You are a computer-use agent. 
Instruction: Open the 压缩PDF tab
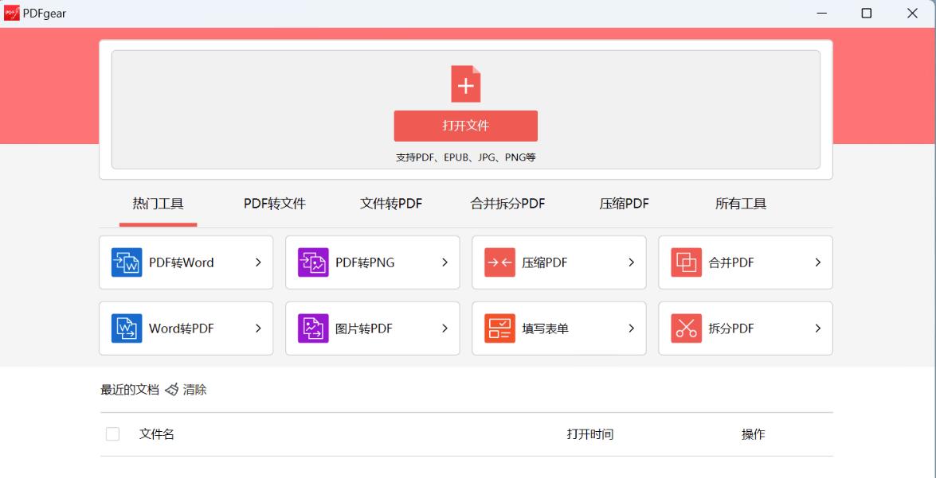click(625, 204)
